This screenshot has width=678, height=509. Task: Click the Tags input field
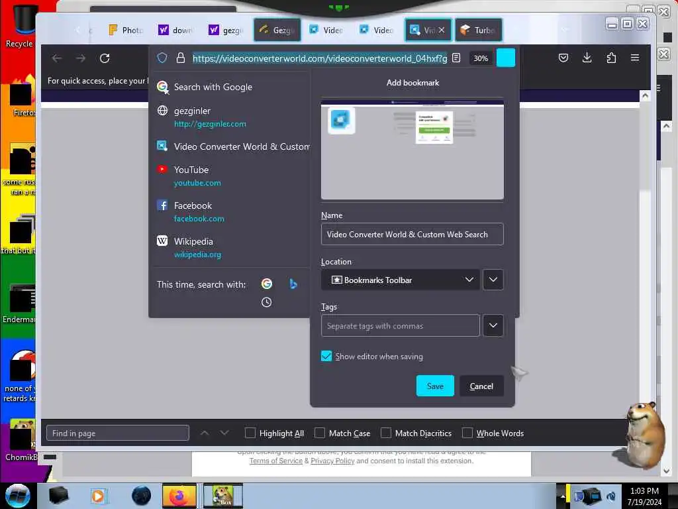(401, 325)
